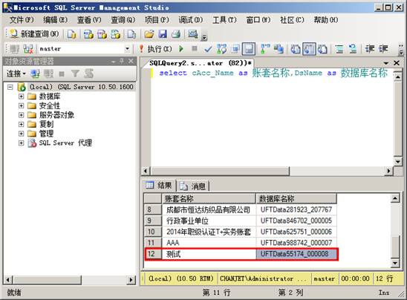Toggle auto-hide pin of Object Explorer
407x300 pixels.
pos(122,61)
